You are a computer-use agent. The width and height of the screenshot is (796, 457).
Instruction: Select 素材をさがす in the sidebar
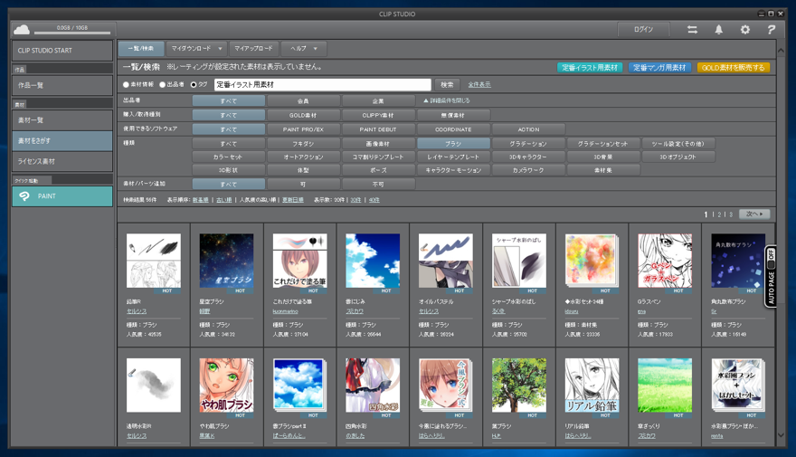pos(62,140)
